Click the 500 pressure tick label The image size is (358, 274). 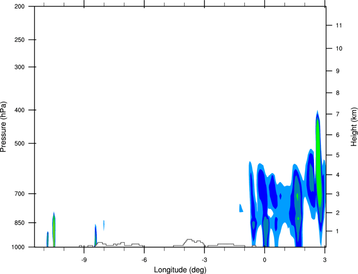tap(20, 143)
